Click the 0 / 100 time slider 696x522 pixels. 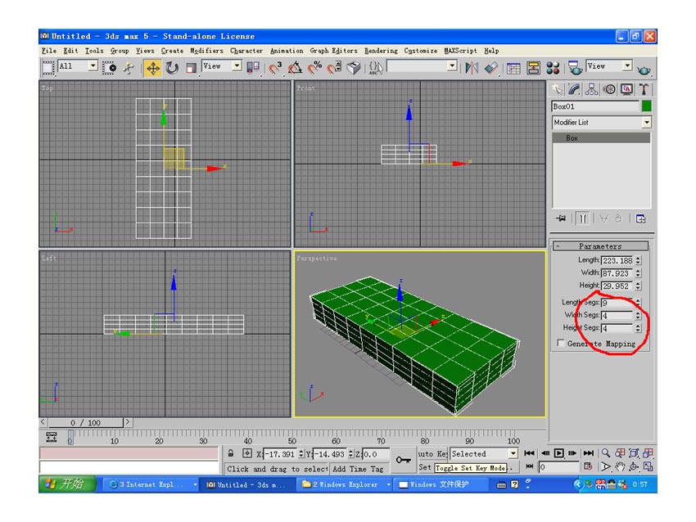point(86,423)
